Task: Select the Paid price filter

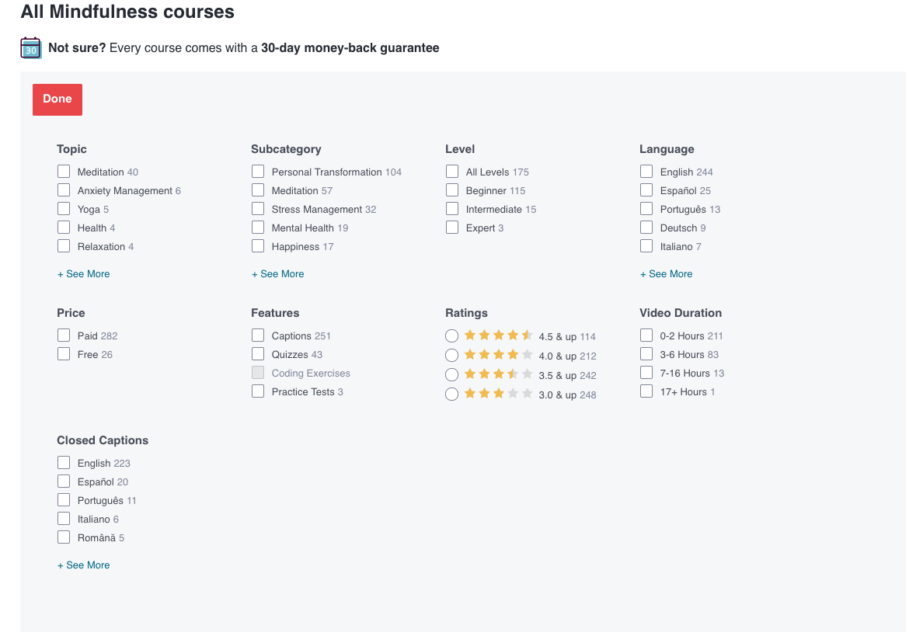Action: pos(63,335)
